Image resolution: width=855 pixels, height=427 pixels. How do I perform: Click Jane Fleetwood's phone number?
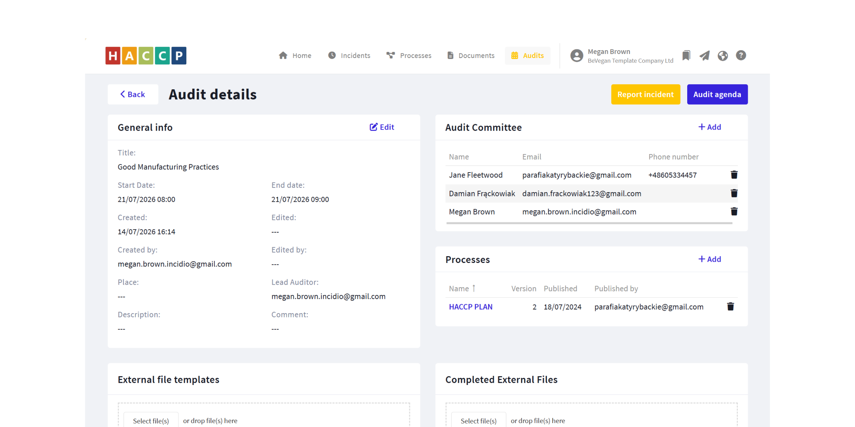point(673,175)
